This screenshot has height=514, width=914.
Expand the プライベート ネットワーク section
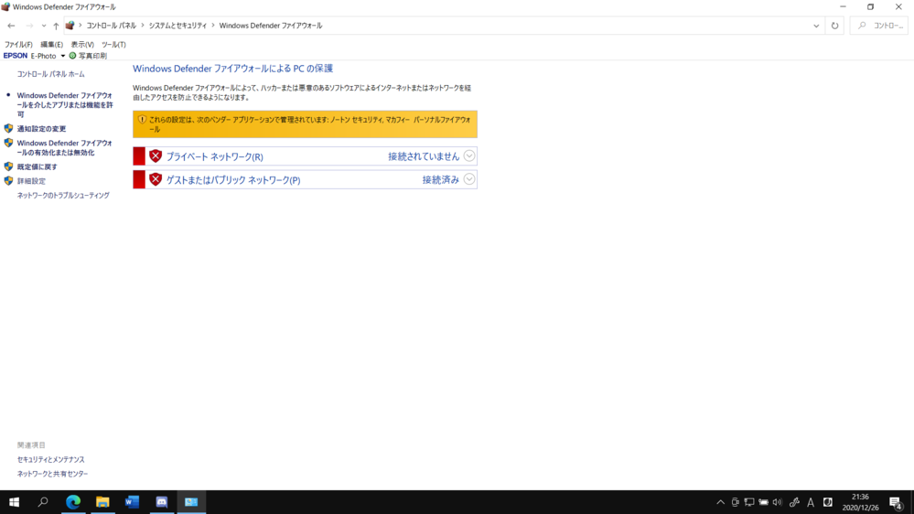point(469,156)
